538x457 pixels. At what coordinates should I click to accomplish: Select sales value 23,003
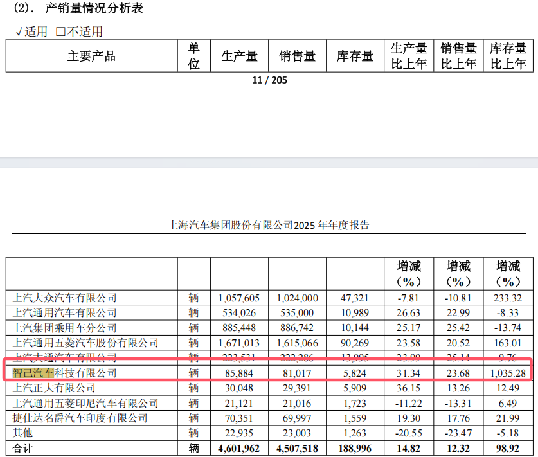(297, 433)
